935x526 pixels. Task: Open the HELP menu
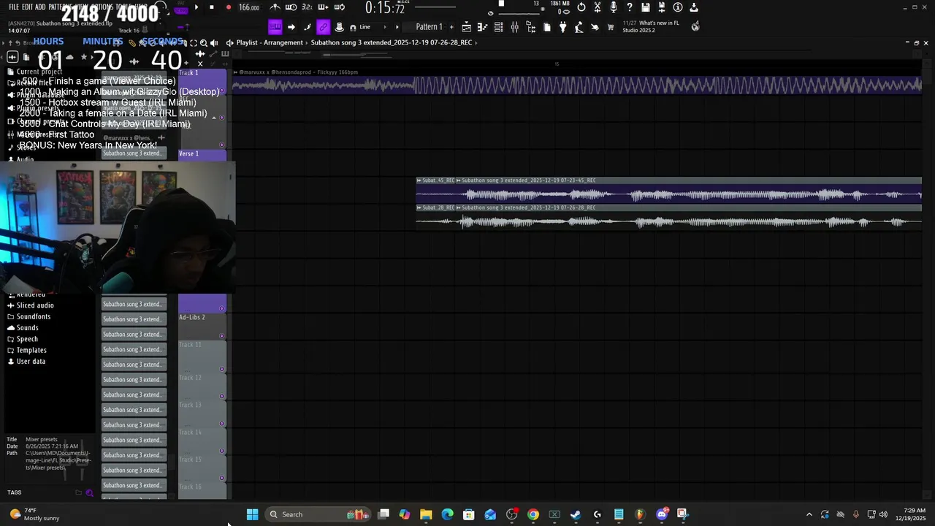pyautogui.click(x=142, y=7)
